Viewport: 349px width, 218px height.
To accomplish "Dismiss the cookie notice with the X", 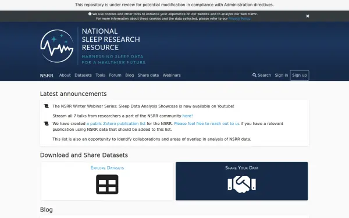I will [308, 16].
